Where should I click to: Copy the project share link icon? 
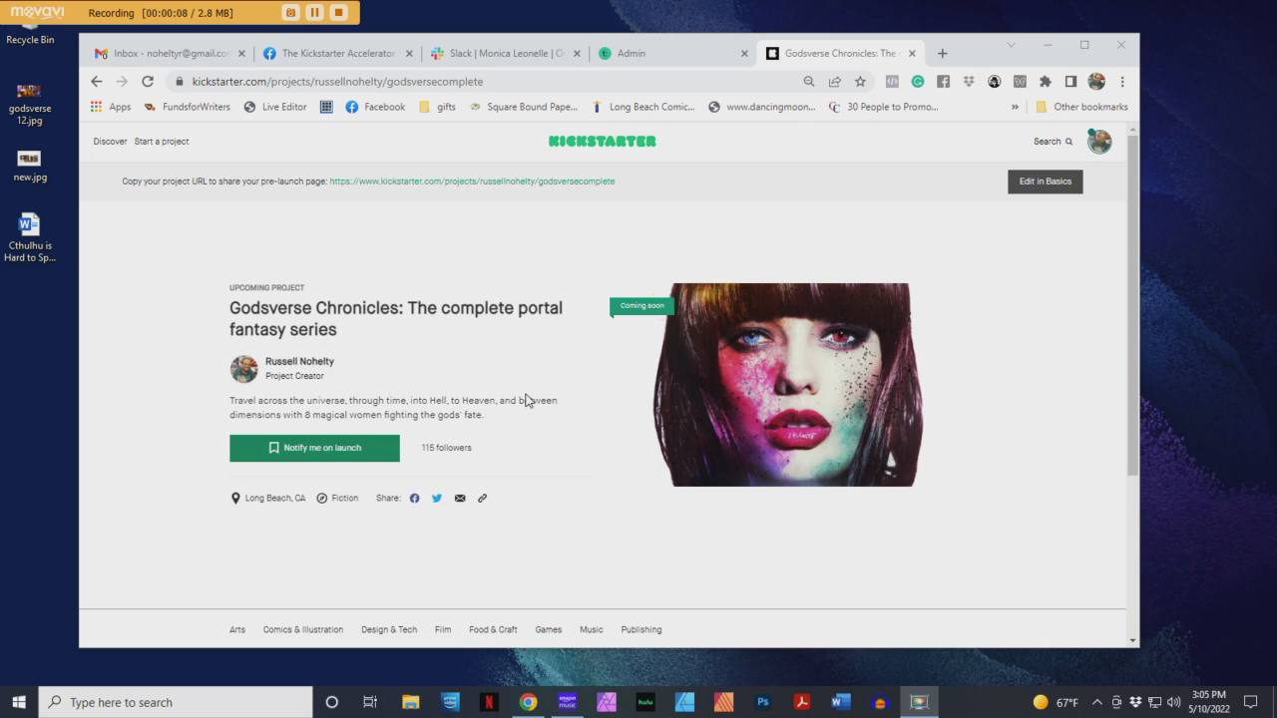pos(482,498)
